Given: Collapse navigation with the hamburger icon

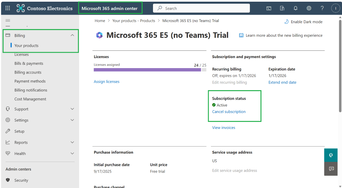Looking at the screenshot, I should [x=8, y=20].
